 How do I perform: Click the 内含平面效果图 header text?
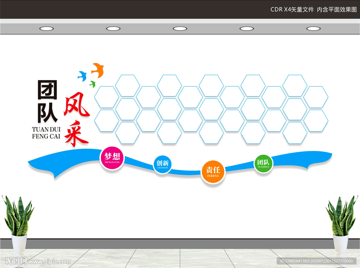337,9
